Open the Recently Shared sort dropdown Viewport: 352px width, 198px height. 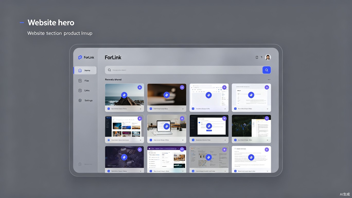(269, 80)
